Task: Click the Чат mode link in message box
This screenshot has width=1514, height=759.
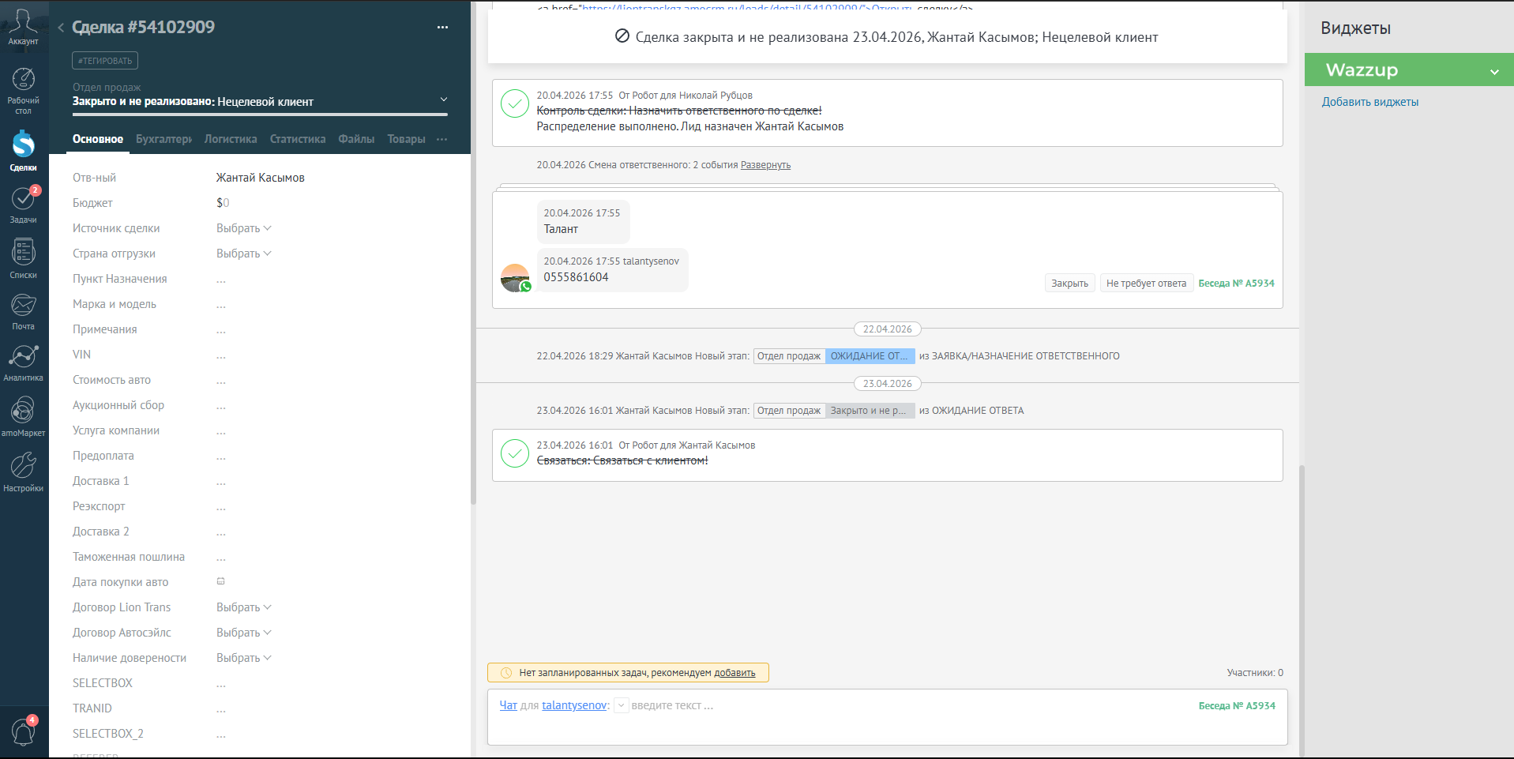Action: (x=508, y=705)
